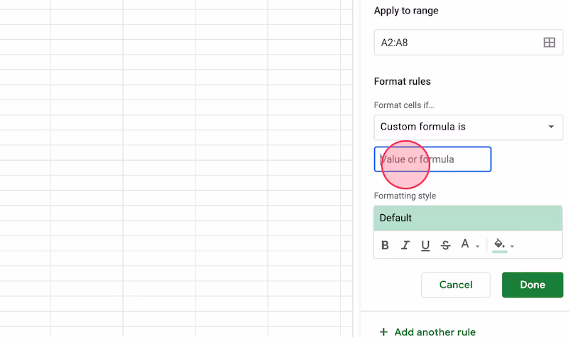
Task: Click the Value or formula field
Action: pos(432,159)
